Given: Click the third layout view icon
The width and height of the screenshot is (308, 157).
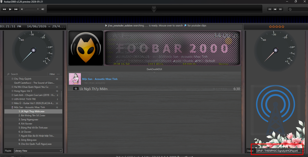Looking at the screenshot, I should point(280,9).
